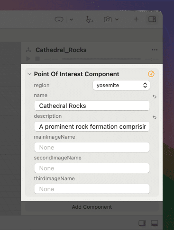Viewport: 174px width, 230px height.
Task: Click the Cathedral_Rocks entity title
Action: tap(61, 50)
